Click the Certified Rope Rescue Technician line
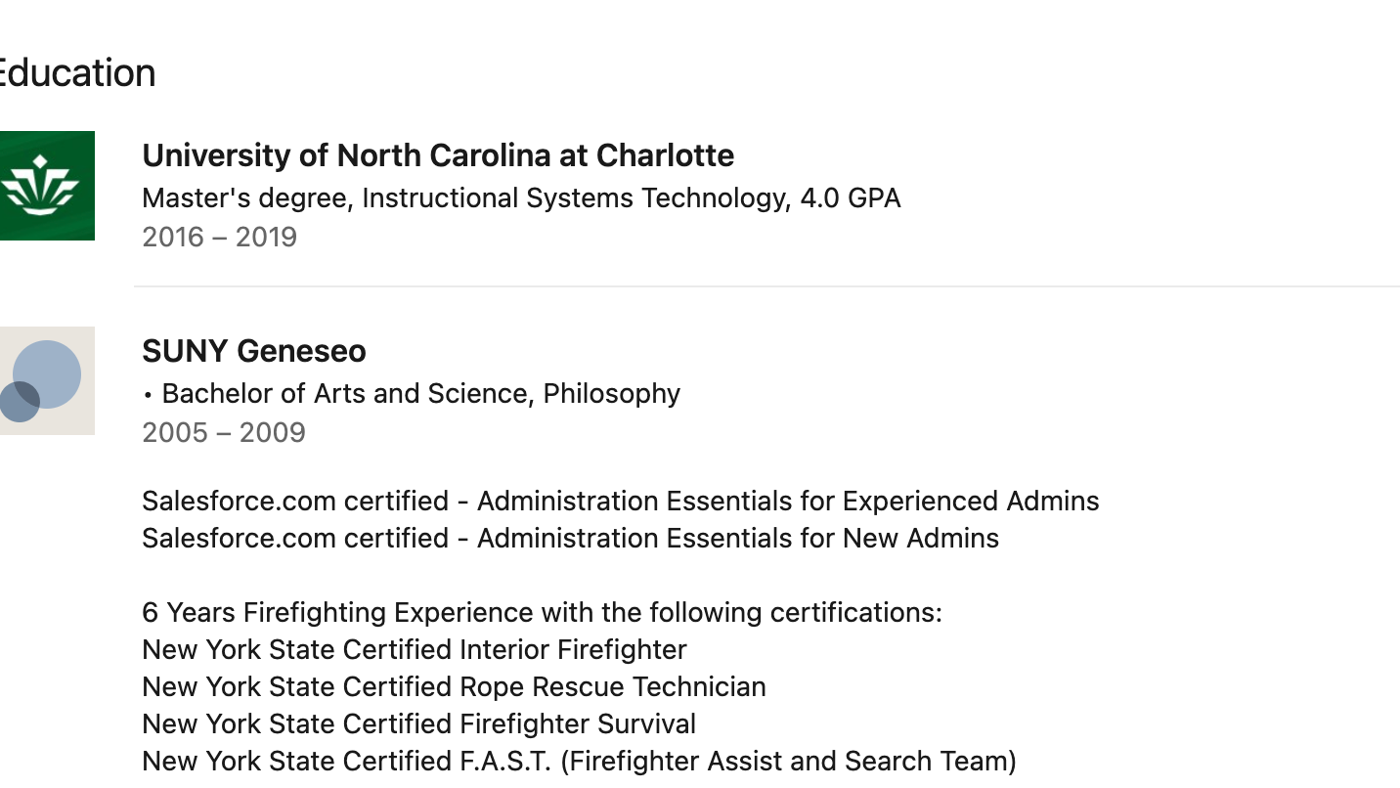The height and width of the screenshot is (788, 1400). point(454,686)
